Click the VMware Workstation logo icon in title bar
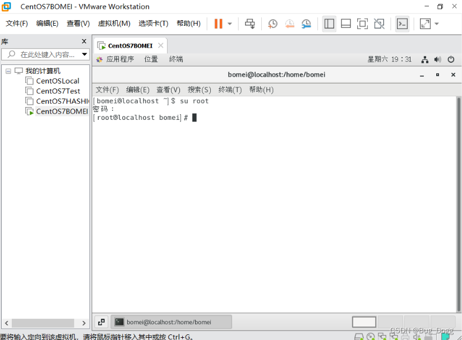 (6, 7)
